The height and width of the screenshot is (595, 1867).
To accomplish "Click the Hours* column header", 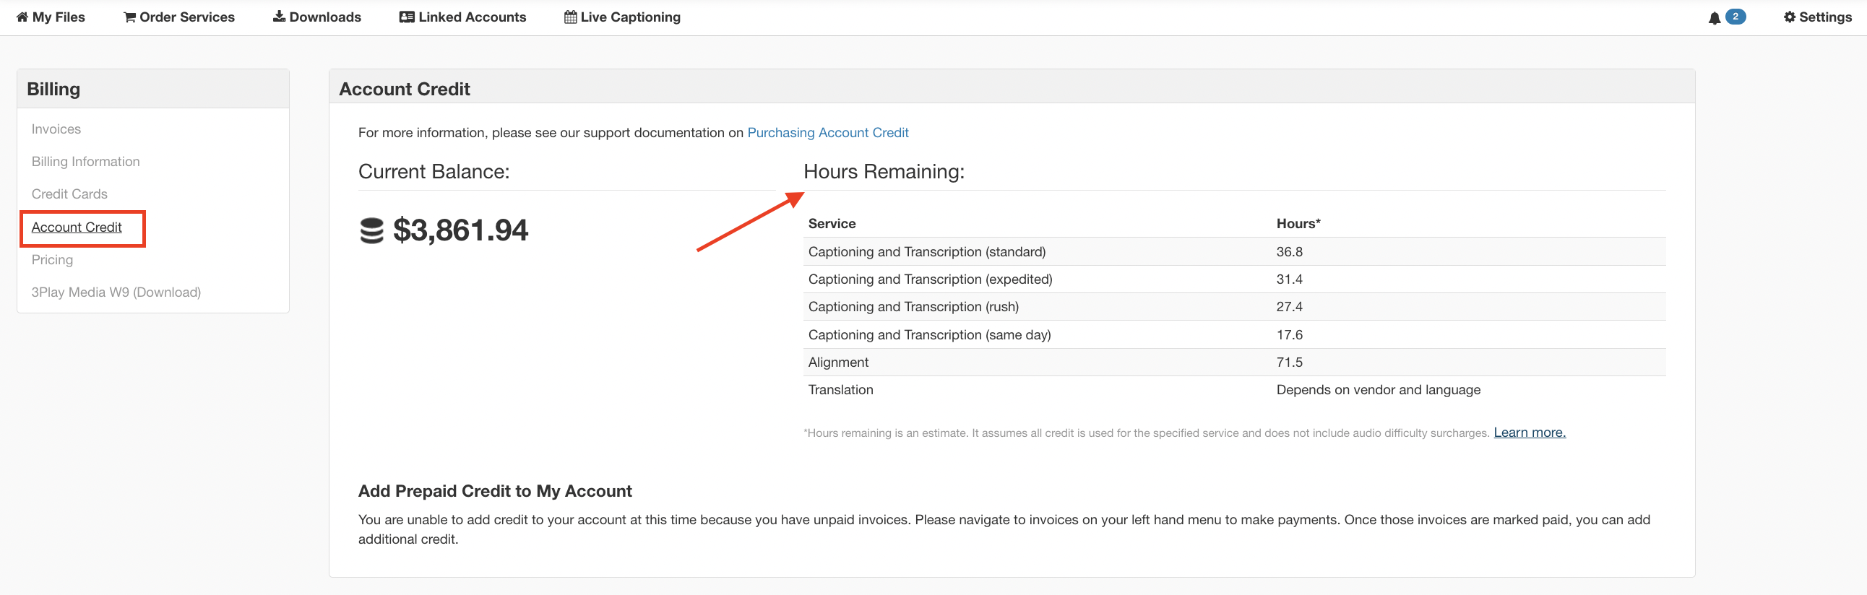I will pyautogui.click(x=1298, y=224).
